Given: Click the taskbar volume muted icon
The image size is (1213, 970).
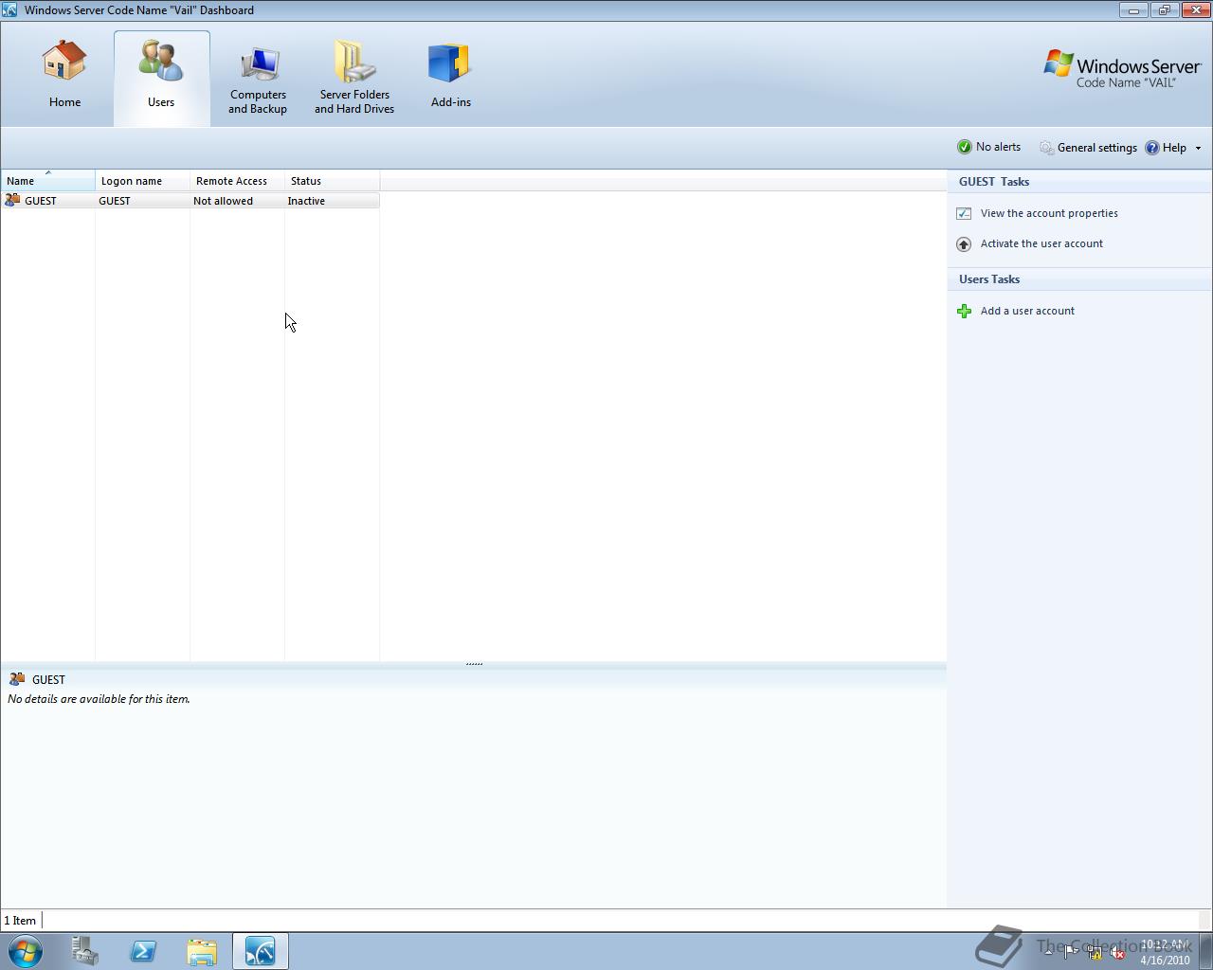Looking at the screenshot, I should click(1118, 953).
